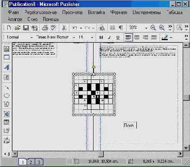Open the zoom percentage 33% dropdown
This screenshot has width=190, height=167.
coord(146,28)
